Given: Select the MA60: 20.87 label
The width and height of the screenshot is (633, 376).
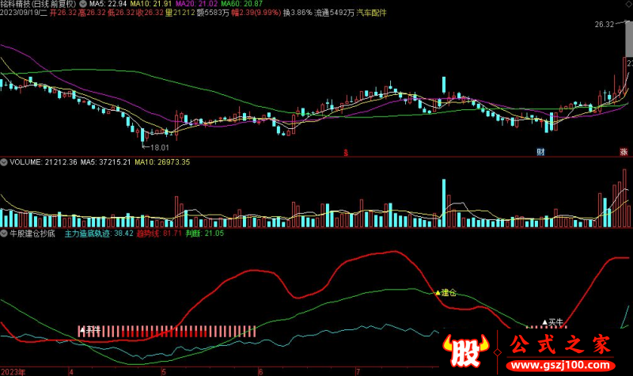Looking at the screenshot, I should click(242, 4).
